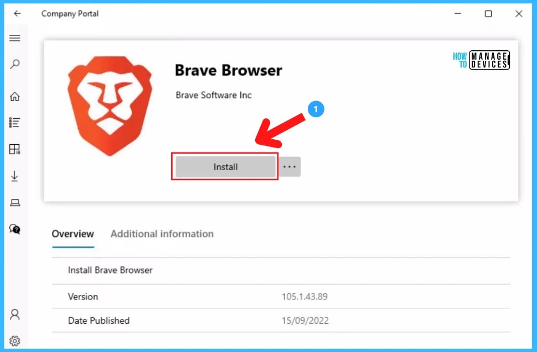Viewport: 537px width, 352px height.
Task: Open Devices laptop icon in sidebar
Action: (x=15, y=203)
